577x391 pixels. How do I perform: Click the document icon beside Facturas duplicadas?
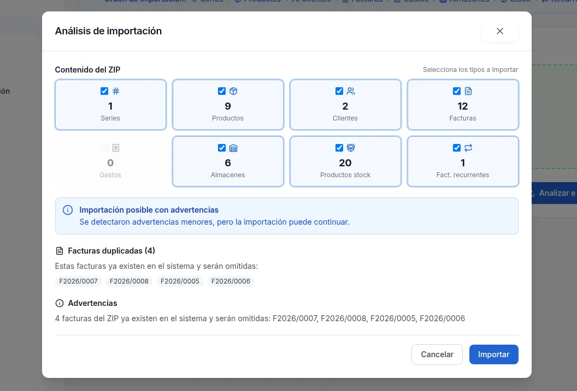click(59, 251)
